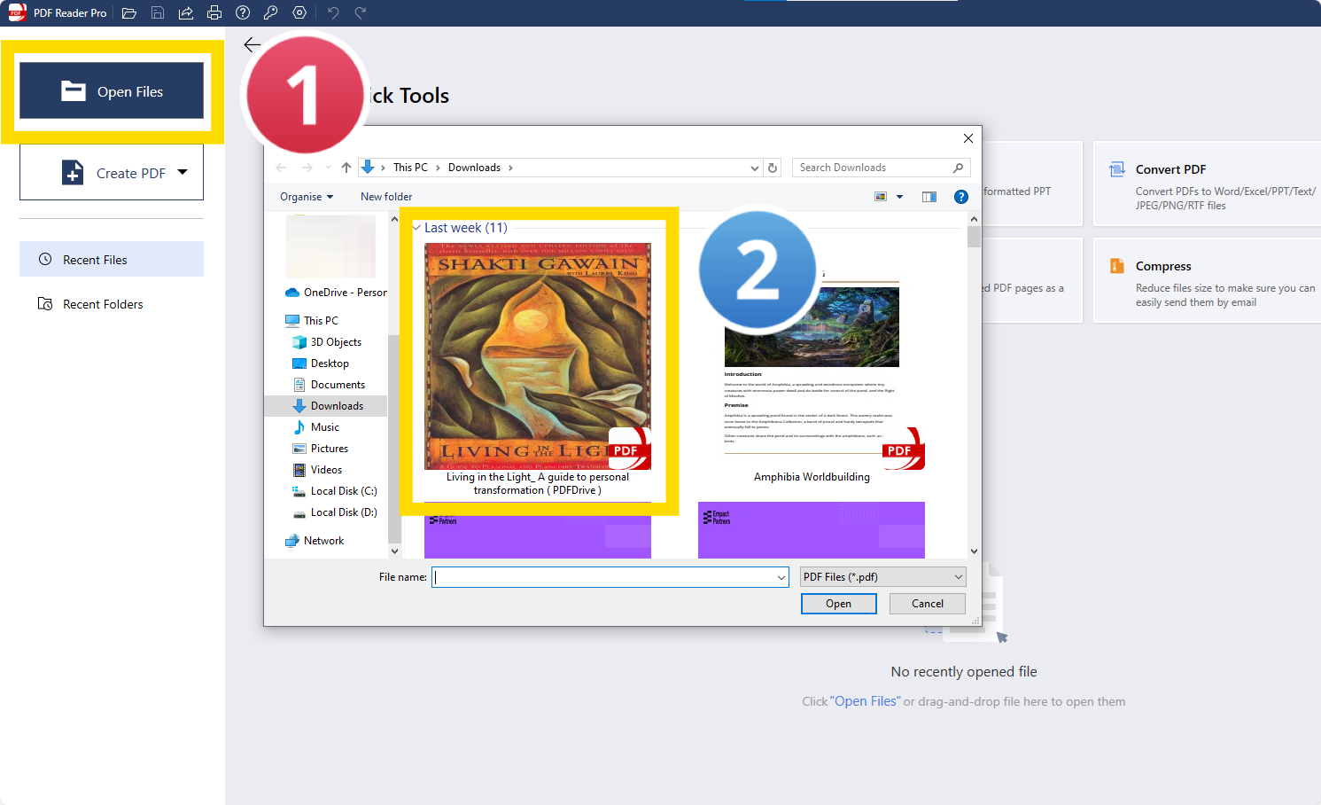This screenshot has width=1321, height=805.
Task: Click the Cancel button in dialog
Action: pos(928,604)
